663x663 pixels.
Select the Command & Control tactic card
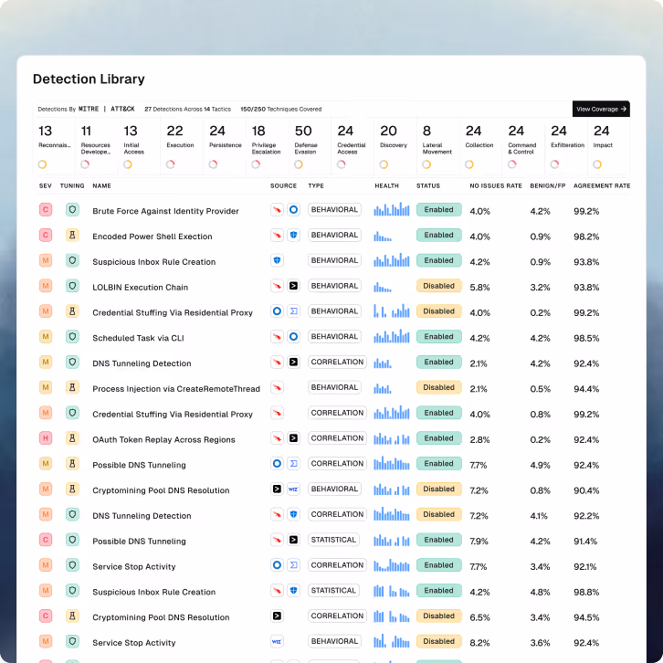[523, 146]
